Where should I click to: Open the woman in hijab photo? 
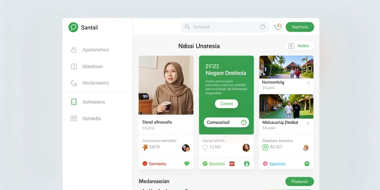pyautogui.click(x=166, y=85)
